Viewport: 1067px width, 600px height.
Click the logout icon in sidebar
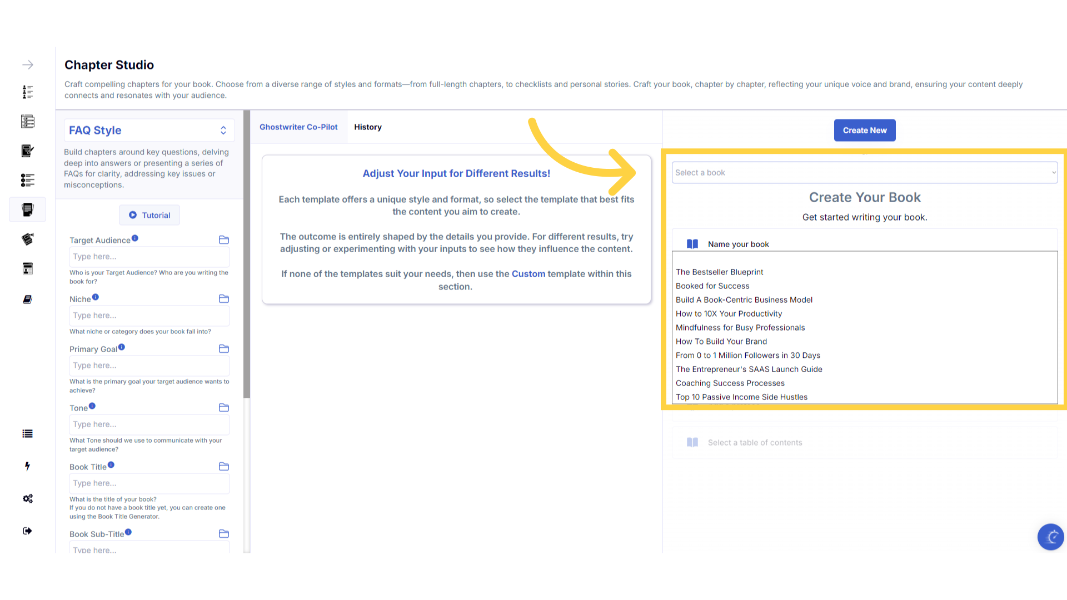pos(27,531)
